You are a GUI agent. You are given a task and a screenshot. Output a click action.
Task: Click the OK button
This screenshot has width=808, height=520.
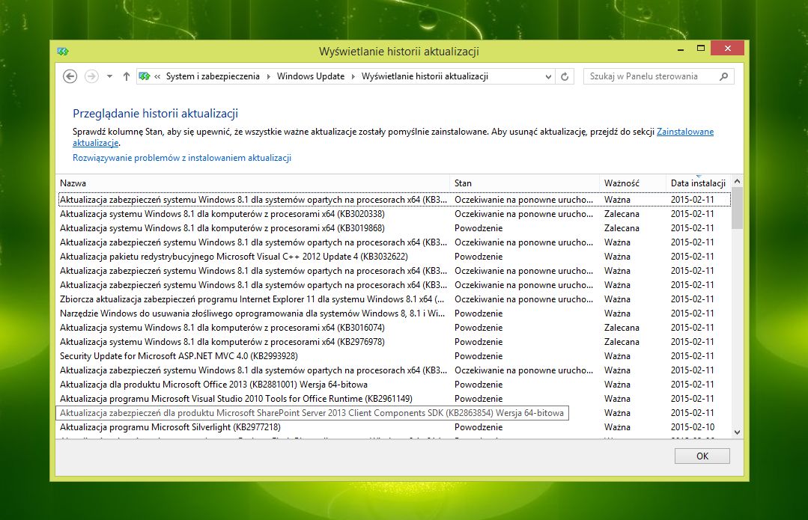[702, 456]
